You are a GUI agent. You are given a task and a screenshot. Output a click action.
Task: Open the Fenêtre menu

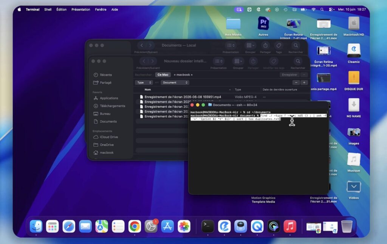click(101, 9)
